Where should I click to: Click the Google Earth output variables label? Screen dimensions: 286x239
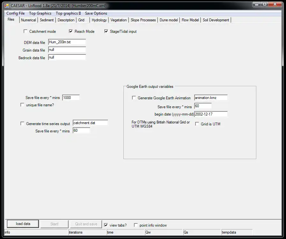(x=150, y=87)
